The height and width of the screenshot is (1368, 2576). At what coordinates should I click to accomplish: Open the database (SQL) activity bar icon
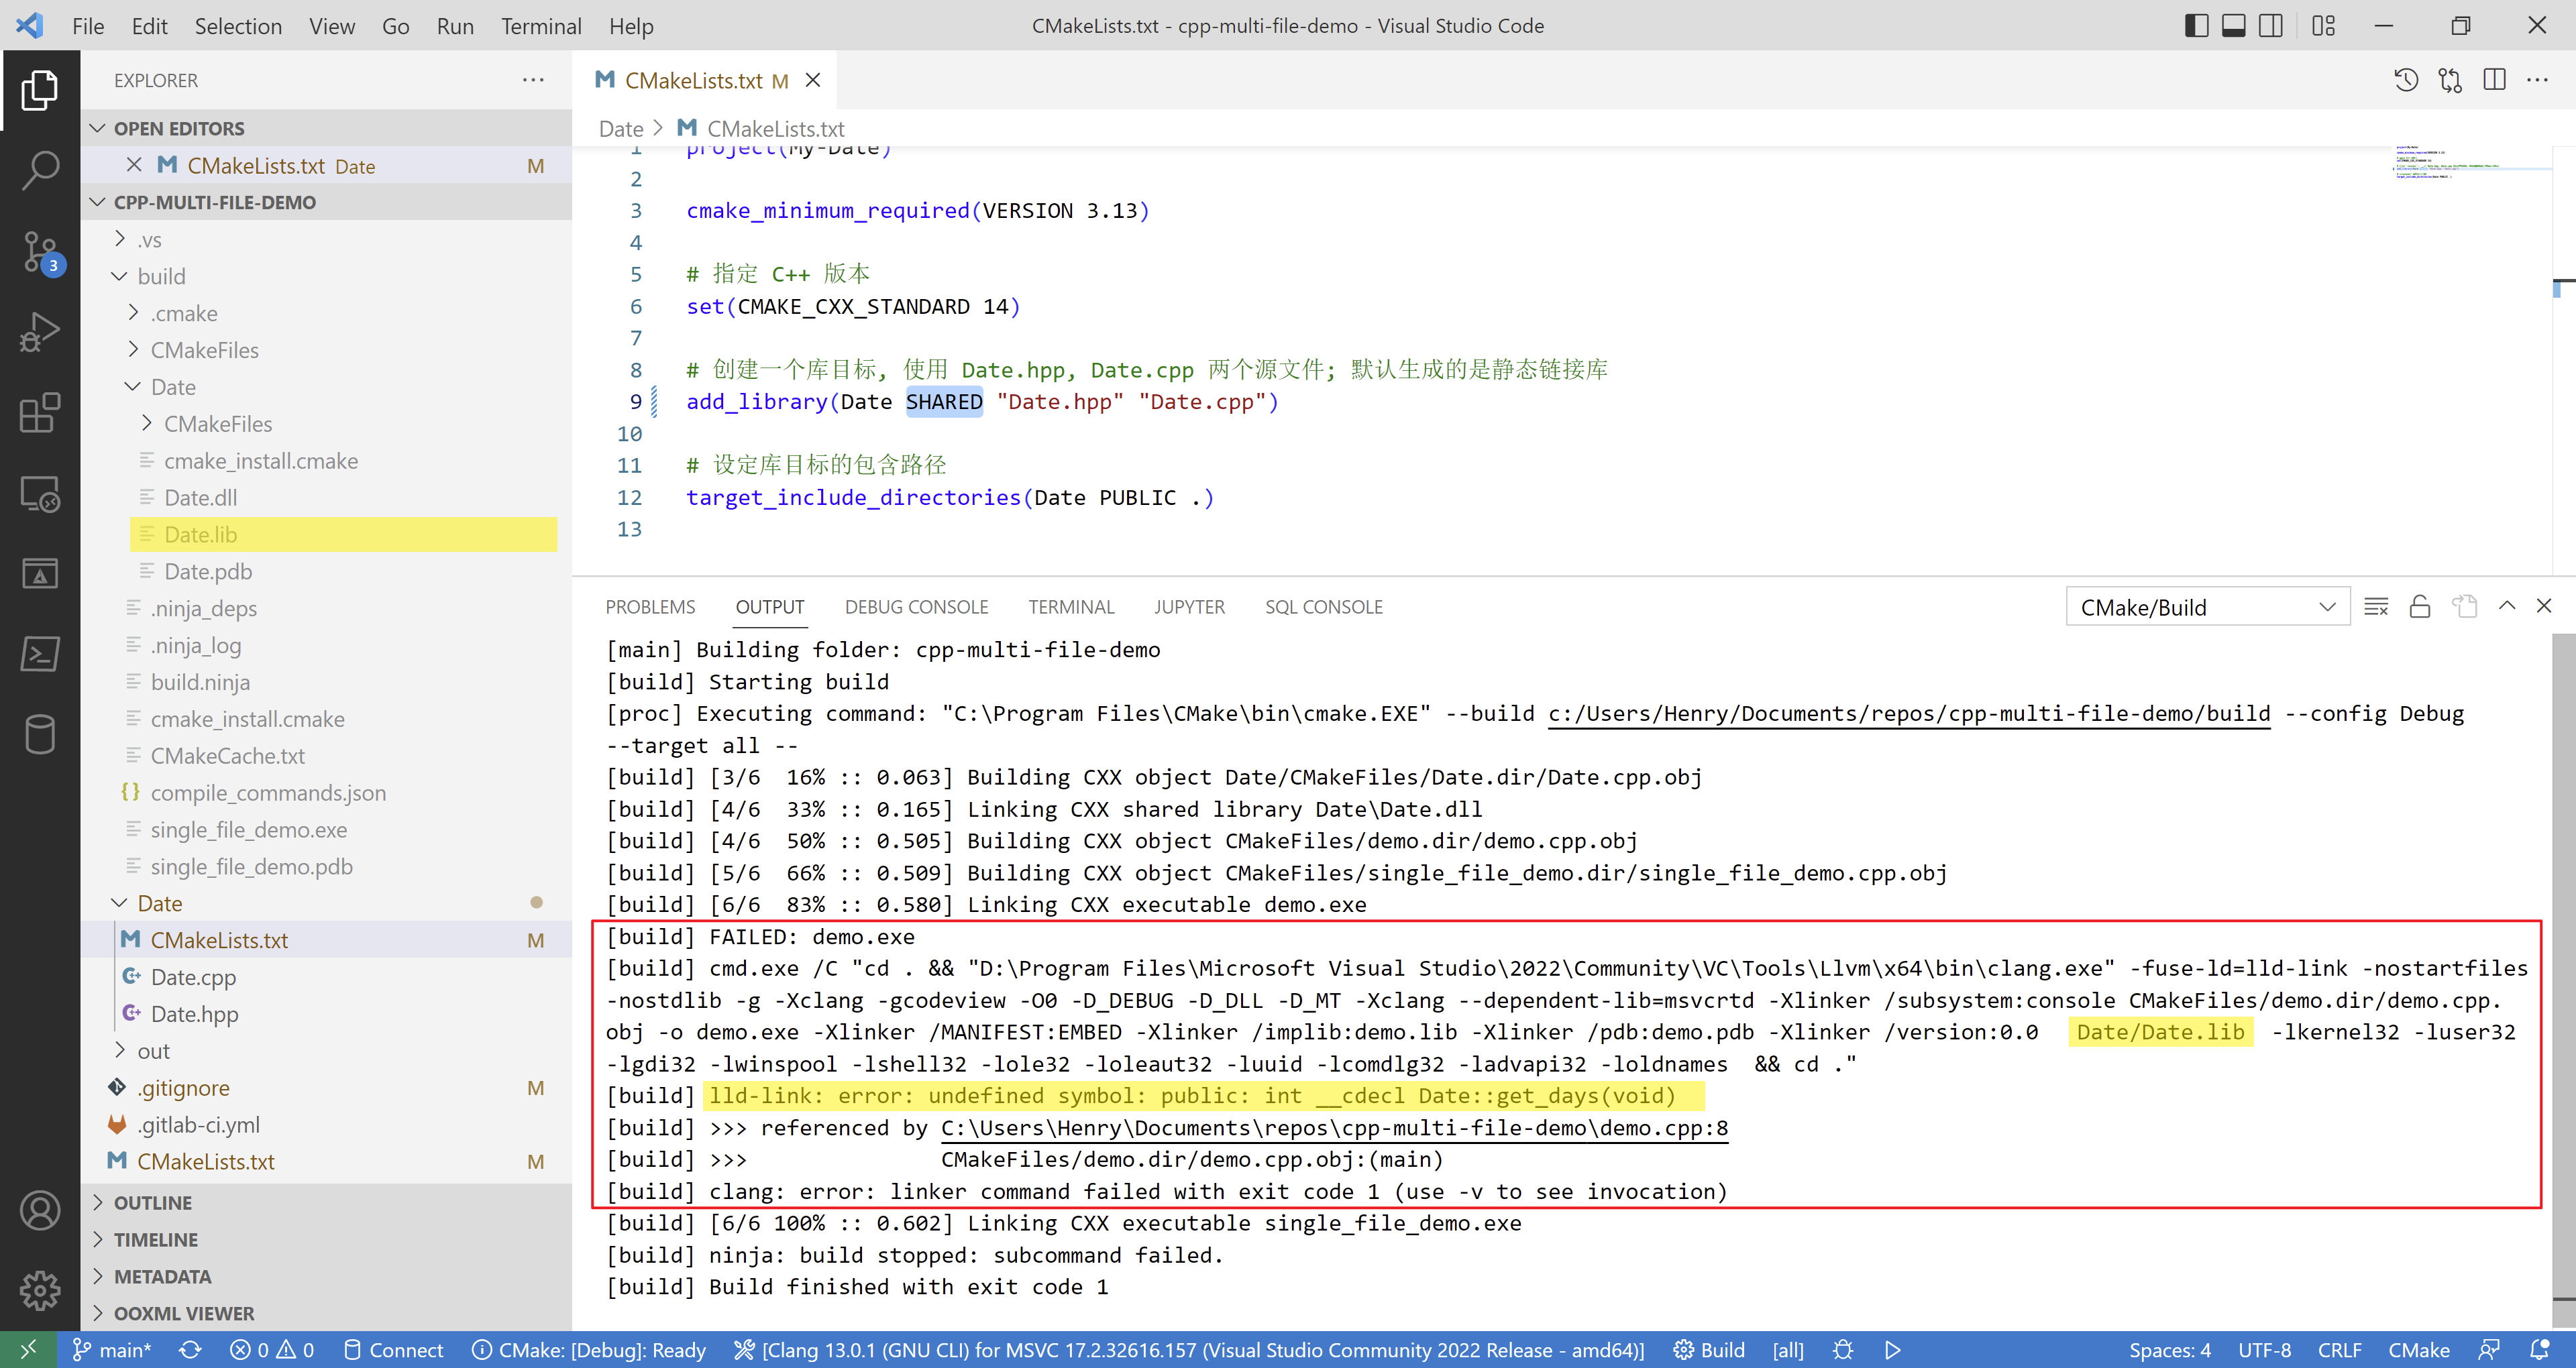40,734
